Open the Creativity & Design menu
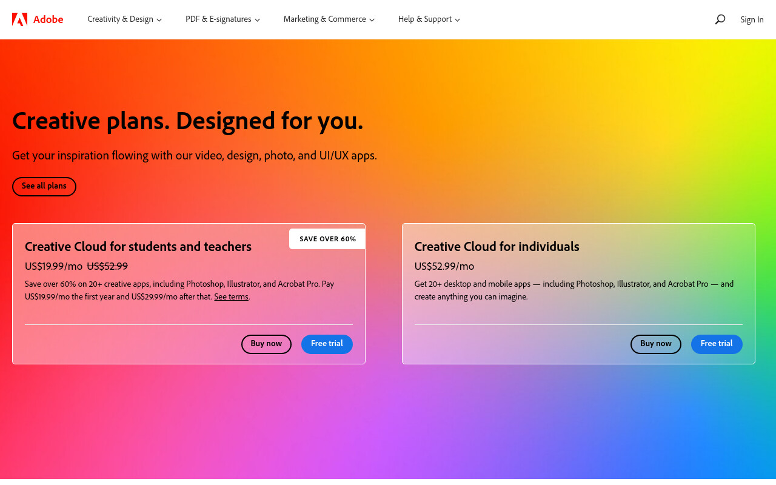776x485 pixels. (x=125, y=19)
